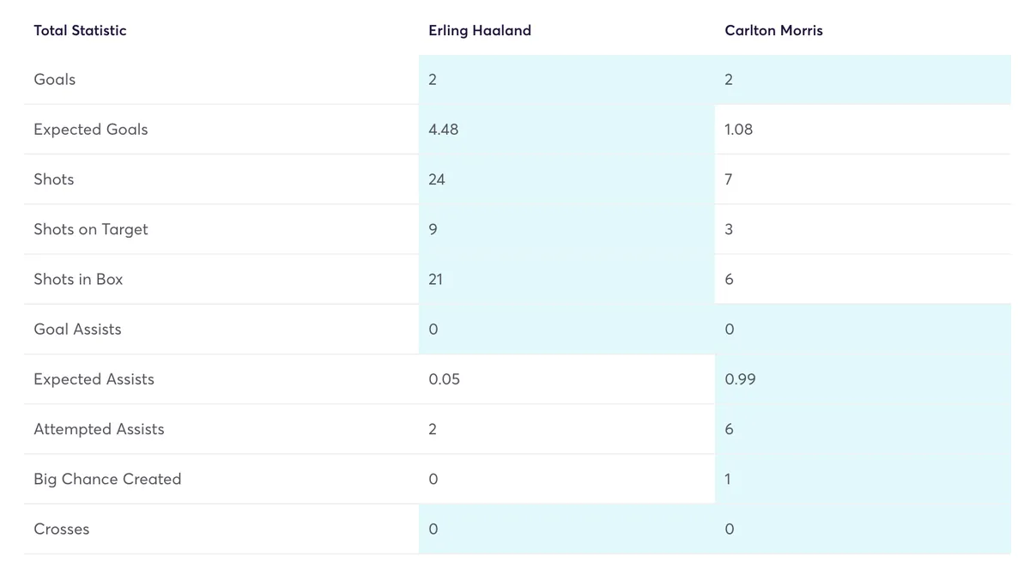This screenshot has height=569, width=1030.
Task: Select Haaland's Shots on Target value 9
Action: point(433,229)
